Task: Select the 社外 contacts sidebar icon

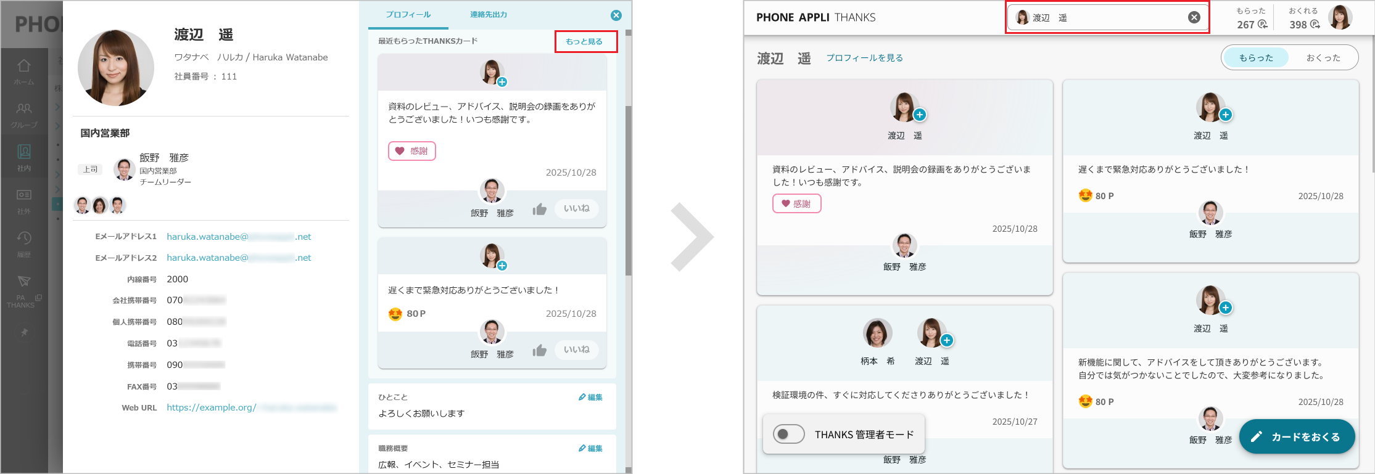Action: (24, 201)
